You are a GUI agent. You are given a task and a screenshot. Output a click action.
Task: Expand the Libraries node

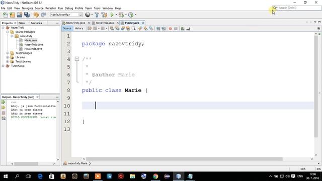click(8, 57)
